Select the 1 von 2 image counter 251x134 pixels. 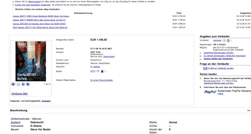point(47,84)
